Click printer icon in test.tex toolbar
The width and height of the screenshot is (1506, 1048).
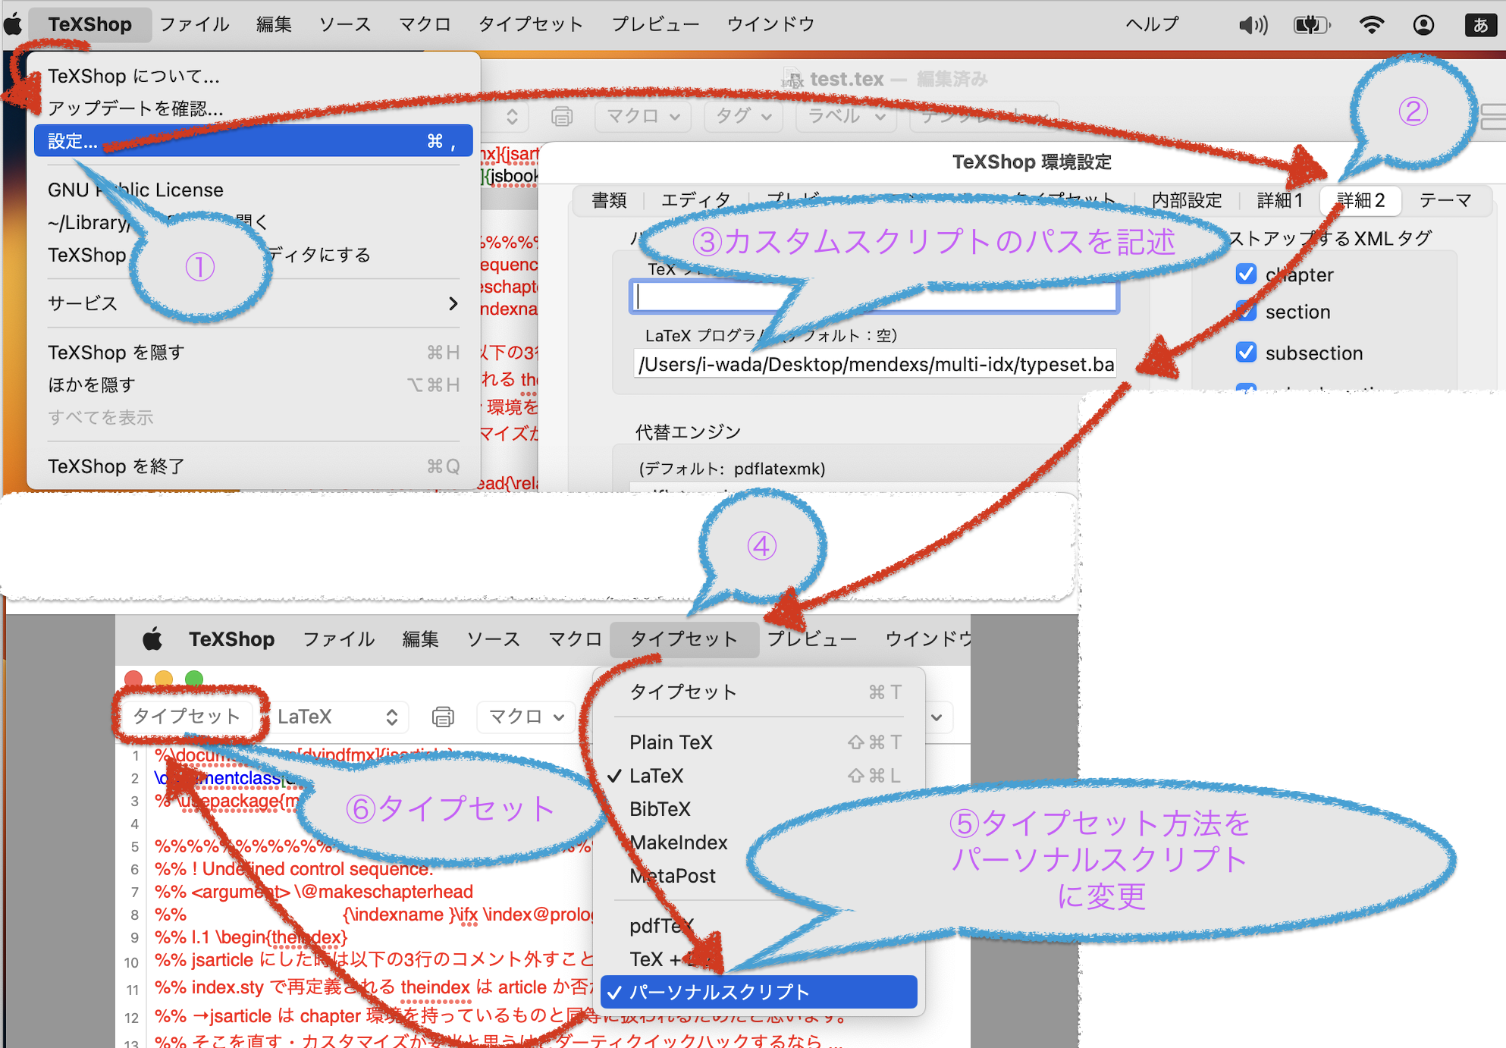coord(562,117)
